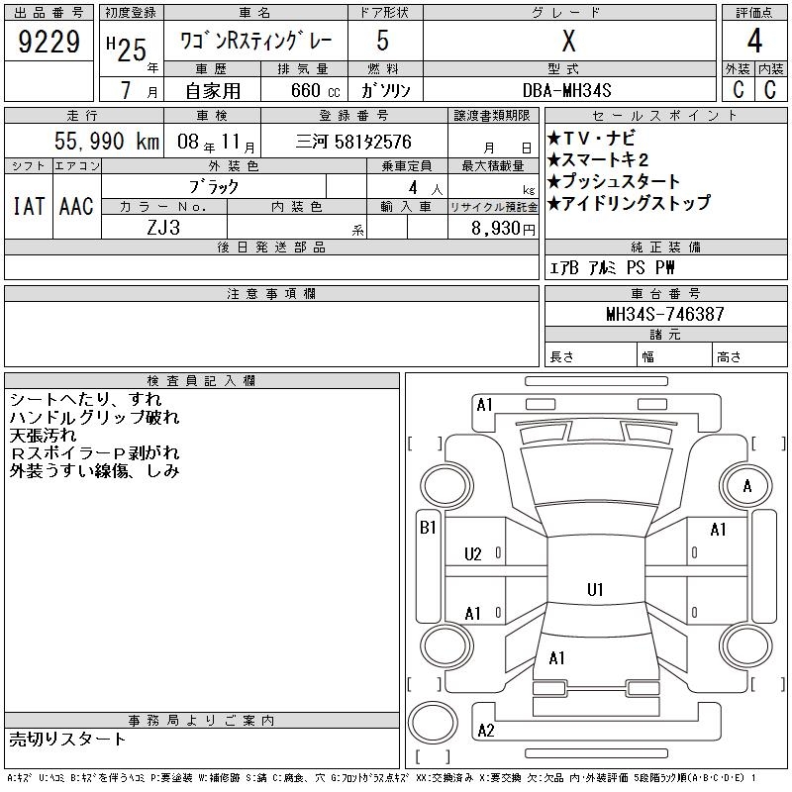Select the U1 dent mark on the roof

pos(595,590)
